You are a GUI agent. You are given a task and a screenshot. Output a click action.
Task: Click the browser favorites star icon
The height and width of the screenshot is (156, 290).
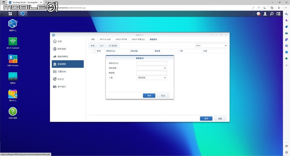pyautogui.click(x=264, y=8)
